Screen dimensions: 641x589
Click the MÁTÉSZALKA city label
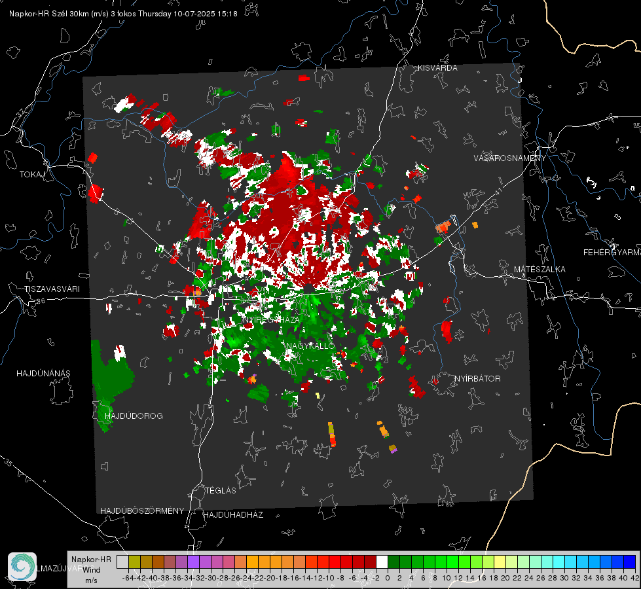tap(540, 270)
